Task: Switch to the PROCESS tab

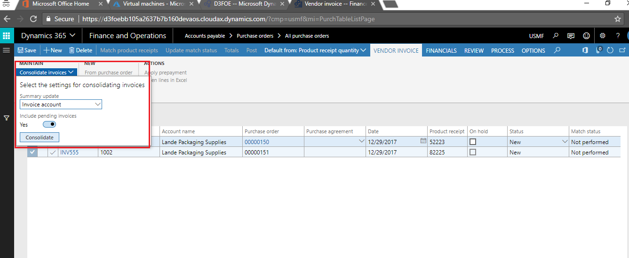Action: click(x=502, y=50)
